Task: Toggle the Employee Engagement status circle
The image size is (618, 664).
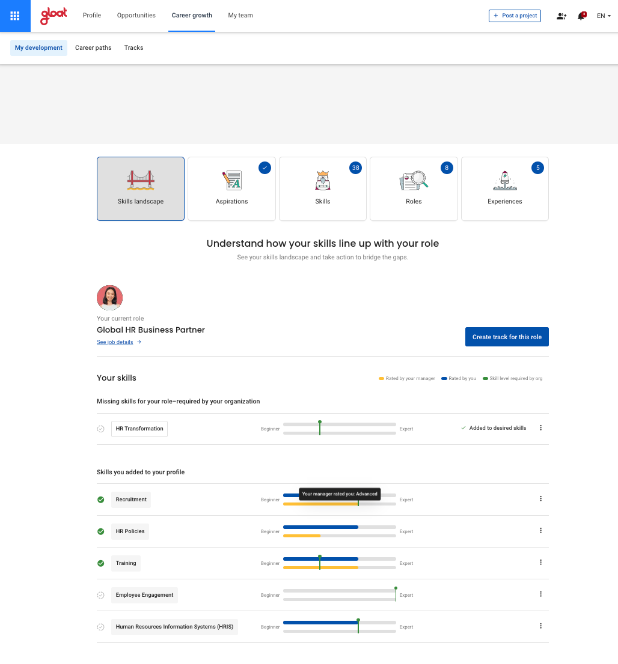Action: click(101, 595)
